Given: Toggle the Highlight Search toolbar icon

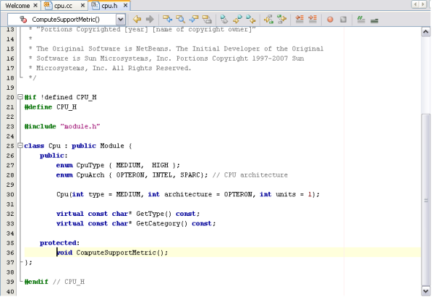Looking at the screenshot, I should click(x=207, y=19).
